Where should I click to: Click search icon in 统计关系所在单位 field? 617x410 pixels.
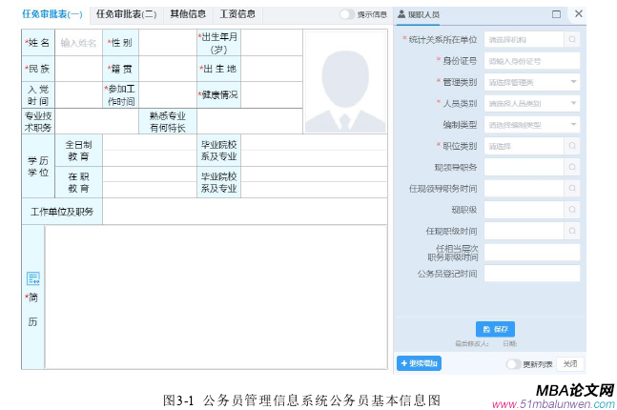click(572, 40)
